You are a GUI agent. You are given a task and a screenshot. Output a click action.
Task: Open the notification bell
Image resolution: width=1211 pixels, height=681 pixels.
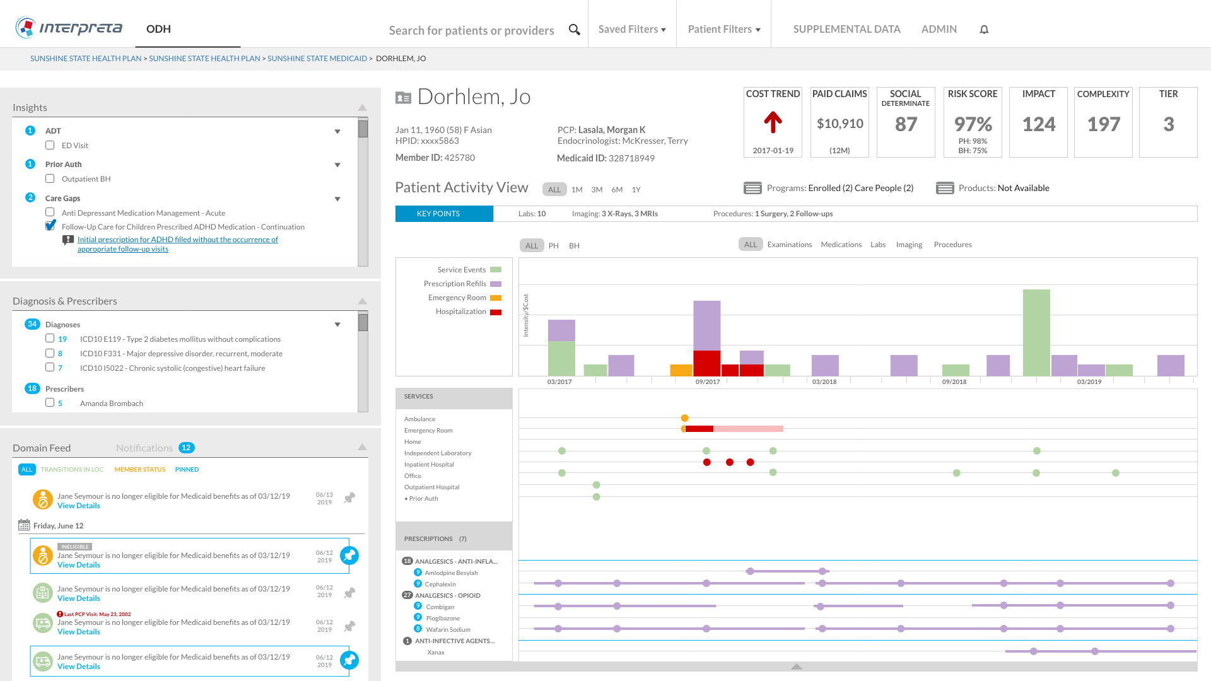point(984,30)
